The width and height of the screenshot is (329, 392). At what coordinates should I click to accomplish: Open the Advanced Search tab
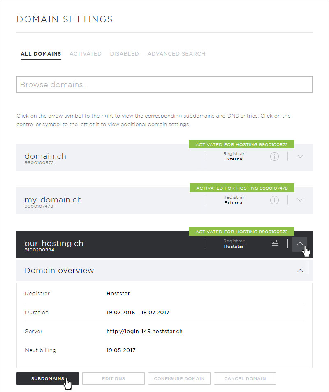coord(176,54)
